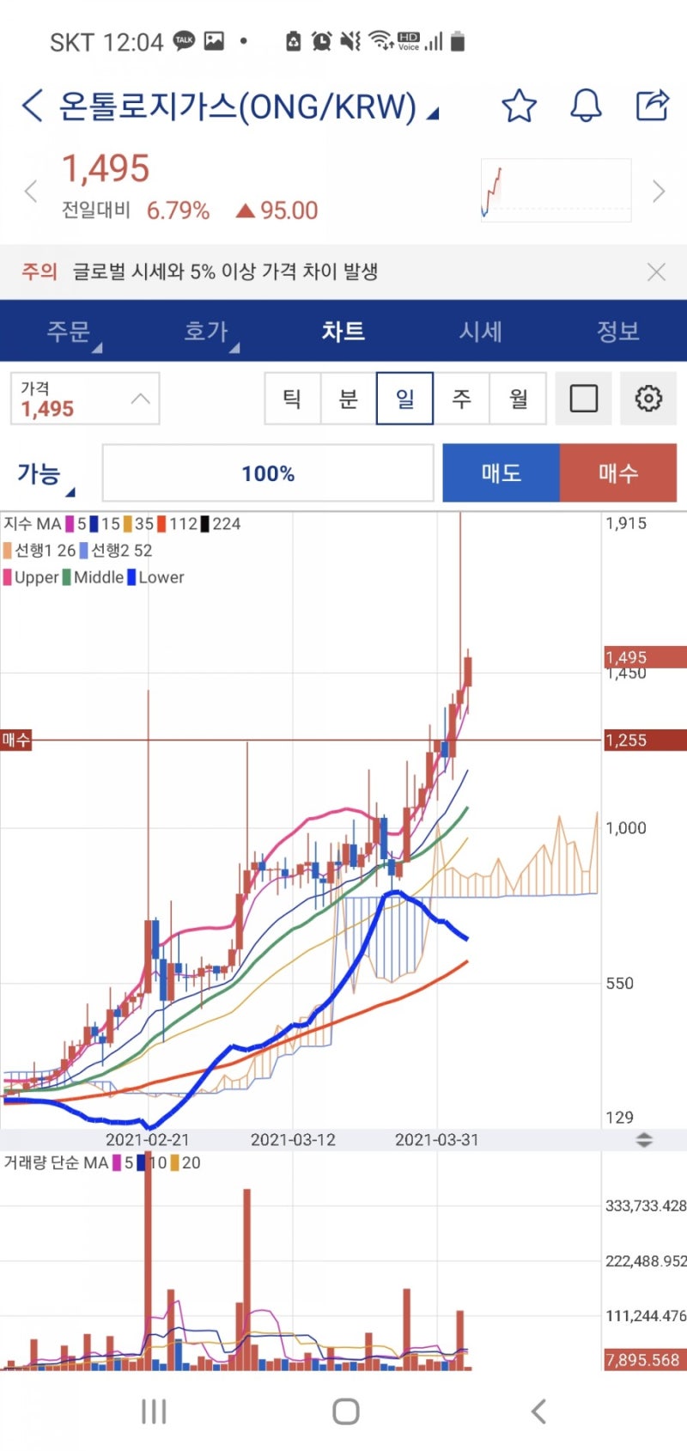
Task: Tap the 매수 average price line label
Action: click(x=15, y=740)
